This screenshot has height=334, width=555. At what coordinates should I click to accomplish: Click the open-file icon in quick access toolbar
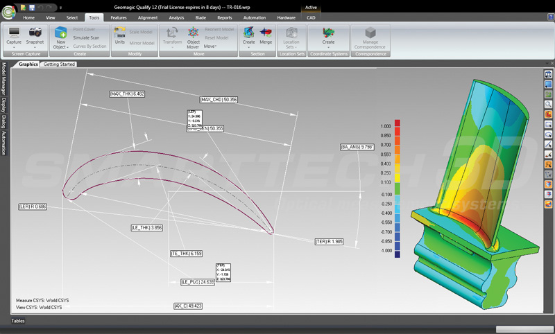[x=24, y=8]
